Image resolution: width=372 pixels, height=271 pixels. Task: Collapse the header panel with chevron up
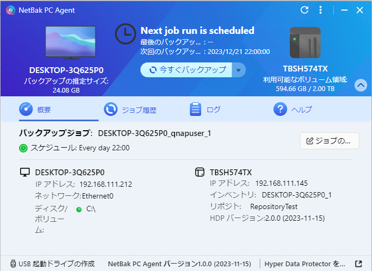coord(361,85)
